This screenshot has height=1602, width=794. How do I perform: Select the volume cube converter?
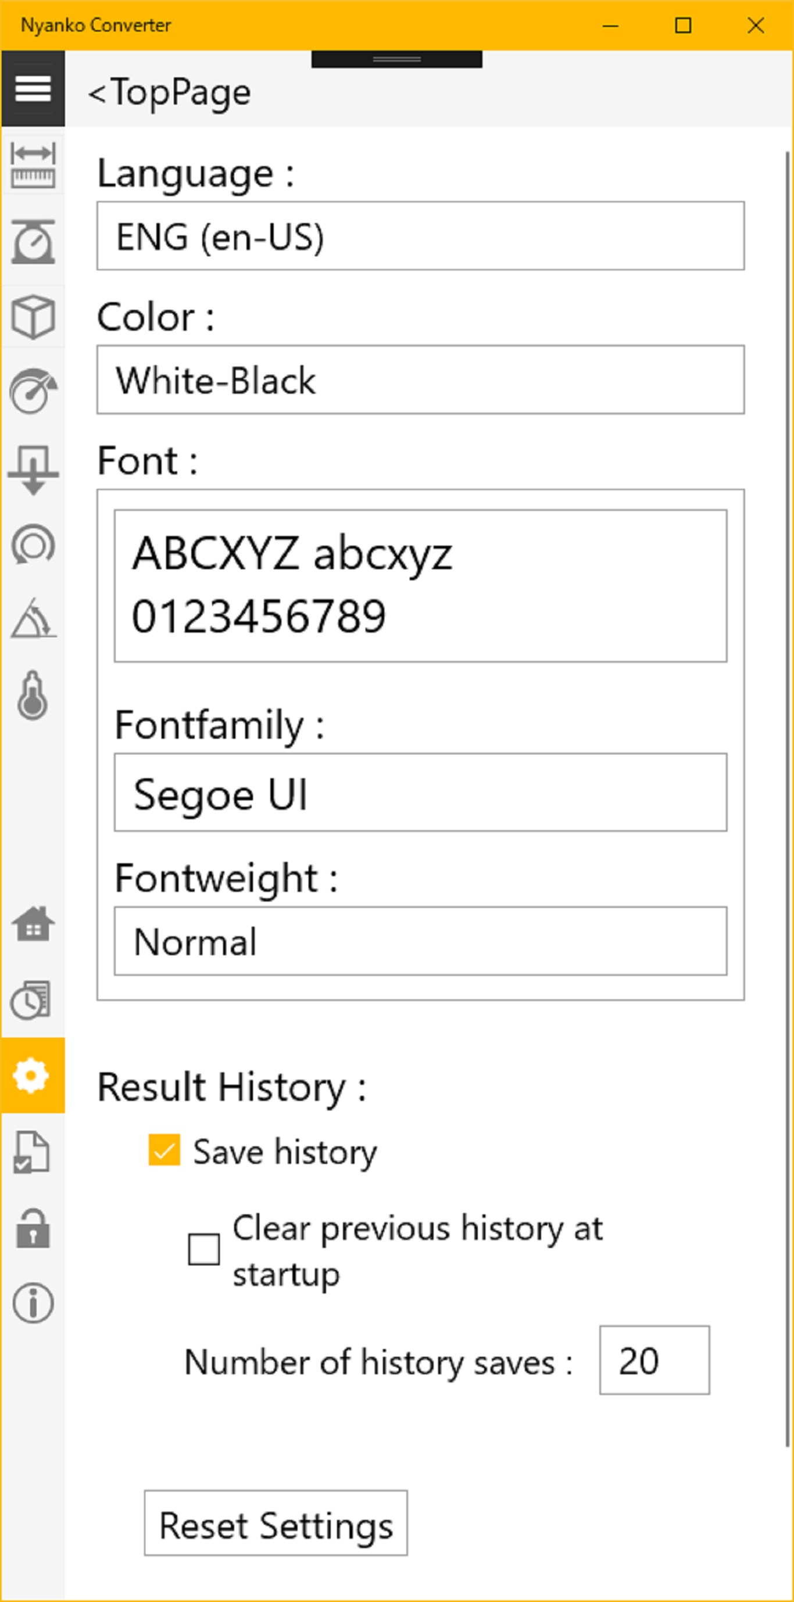pos(33,317)
